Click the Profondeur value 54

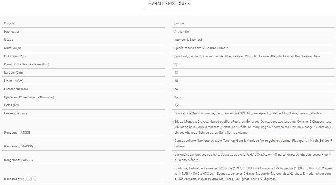tap(176, 89)
